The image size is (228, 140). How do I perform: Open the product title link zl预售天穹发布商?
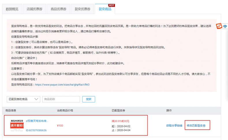point(37,121)
